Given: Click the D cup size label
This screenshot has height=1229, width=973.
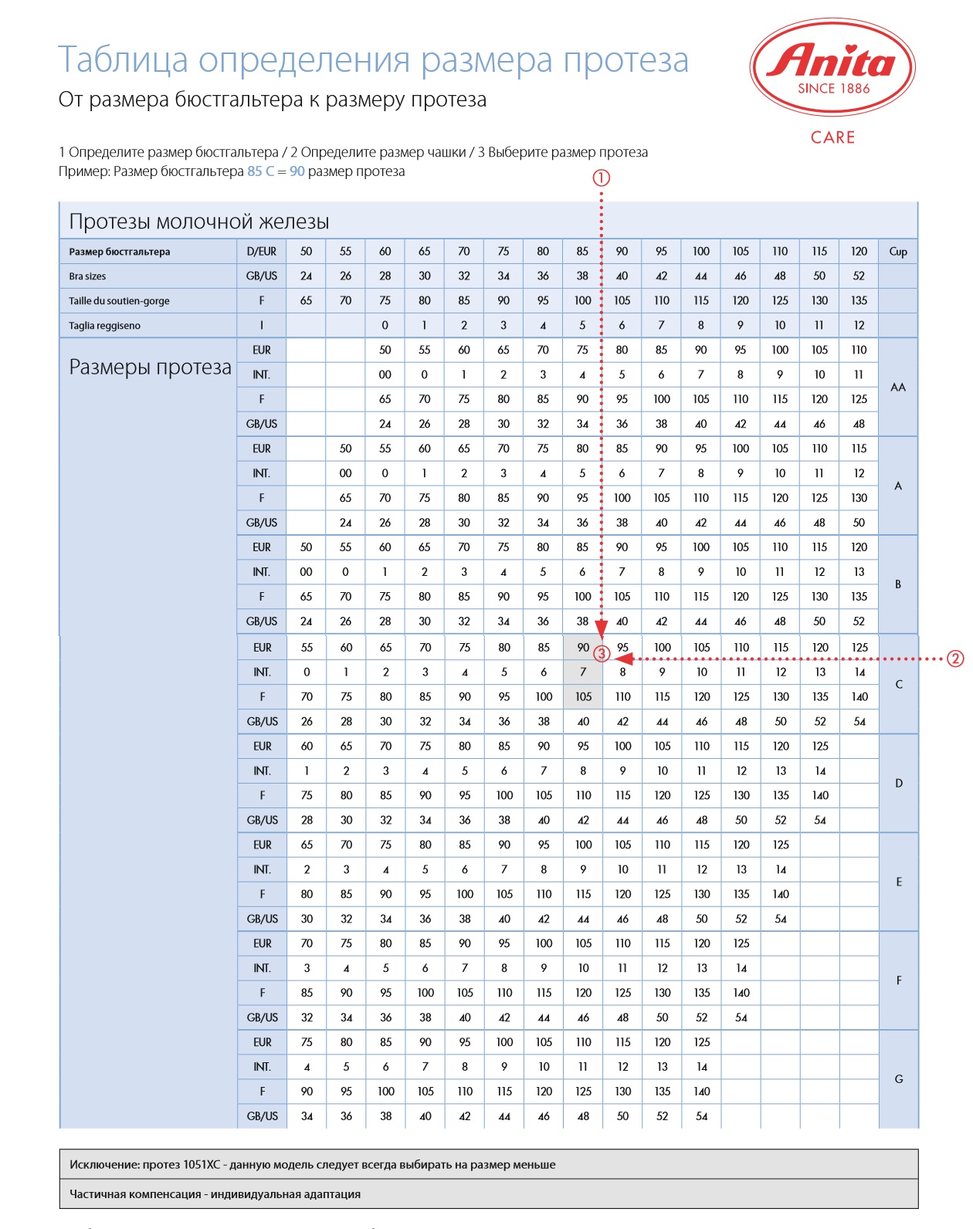Looking at the screenshot, I should 898,783.
